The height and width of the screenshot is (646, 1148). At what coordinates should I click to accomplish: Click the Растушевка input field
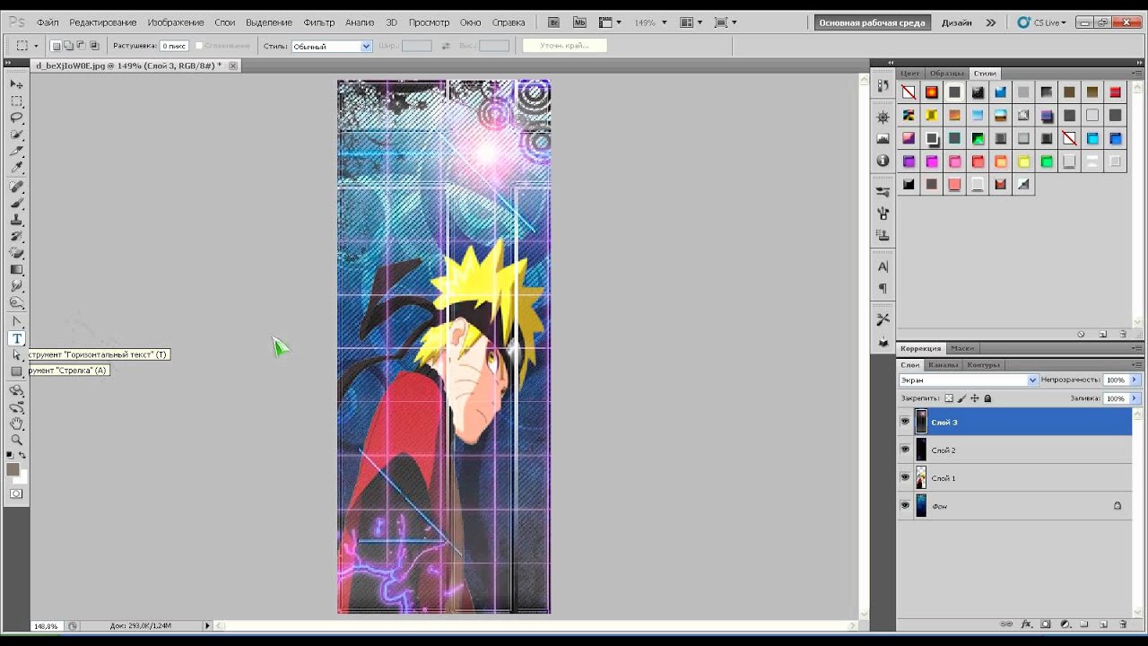(174, 46)
